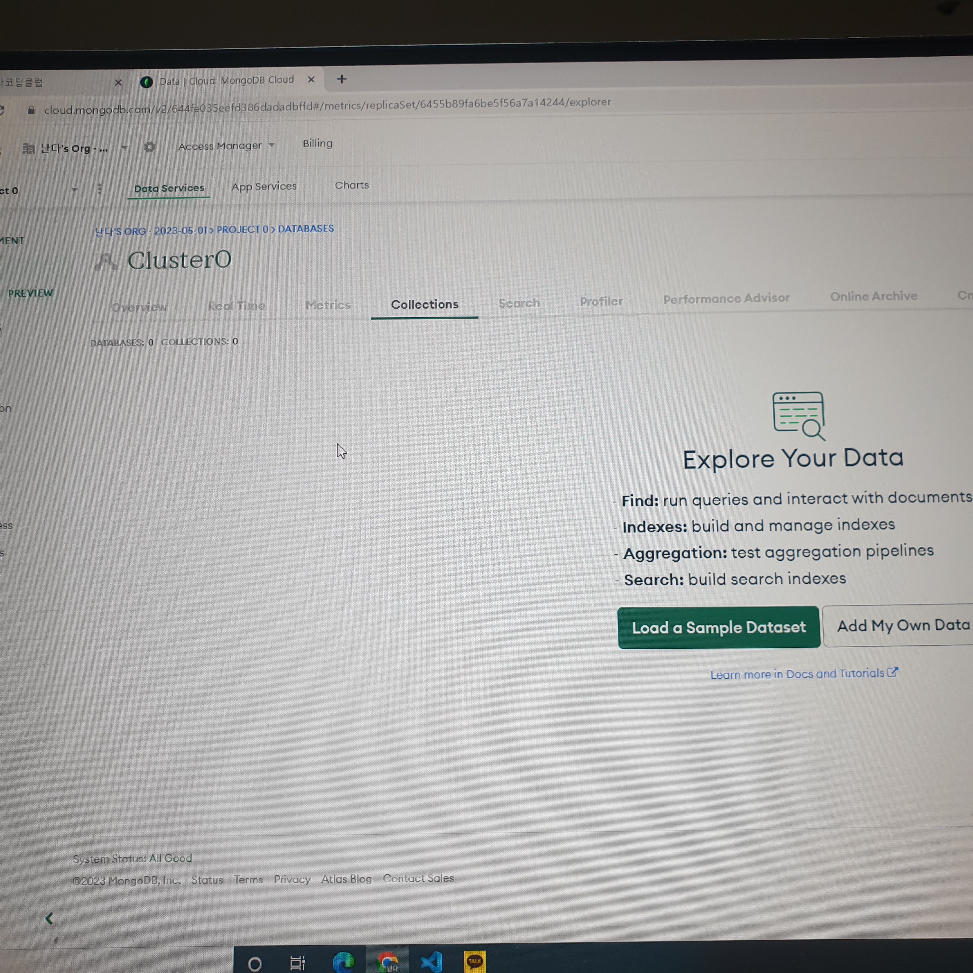Open the Online Archive tab
The width and height of the screenshot is (973, 973).
874,296
